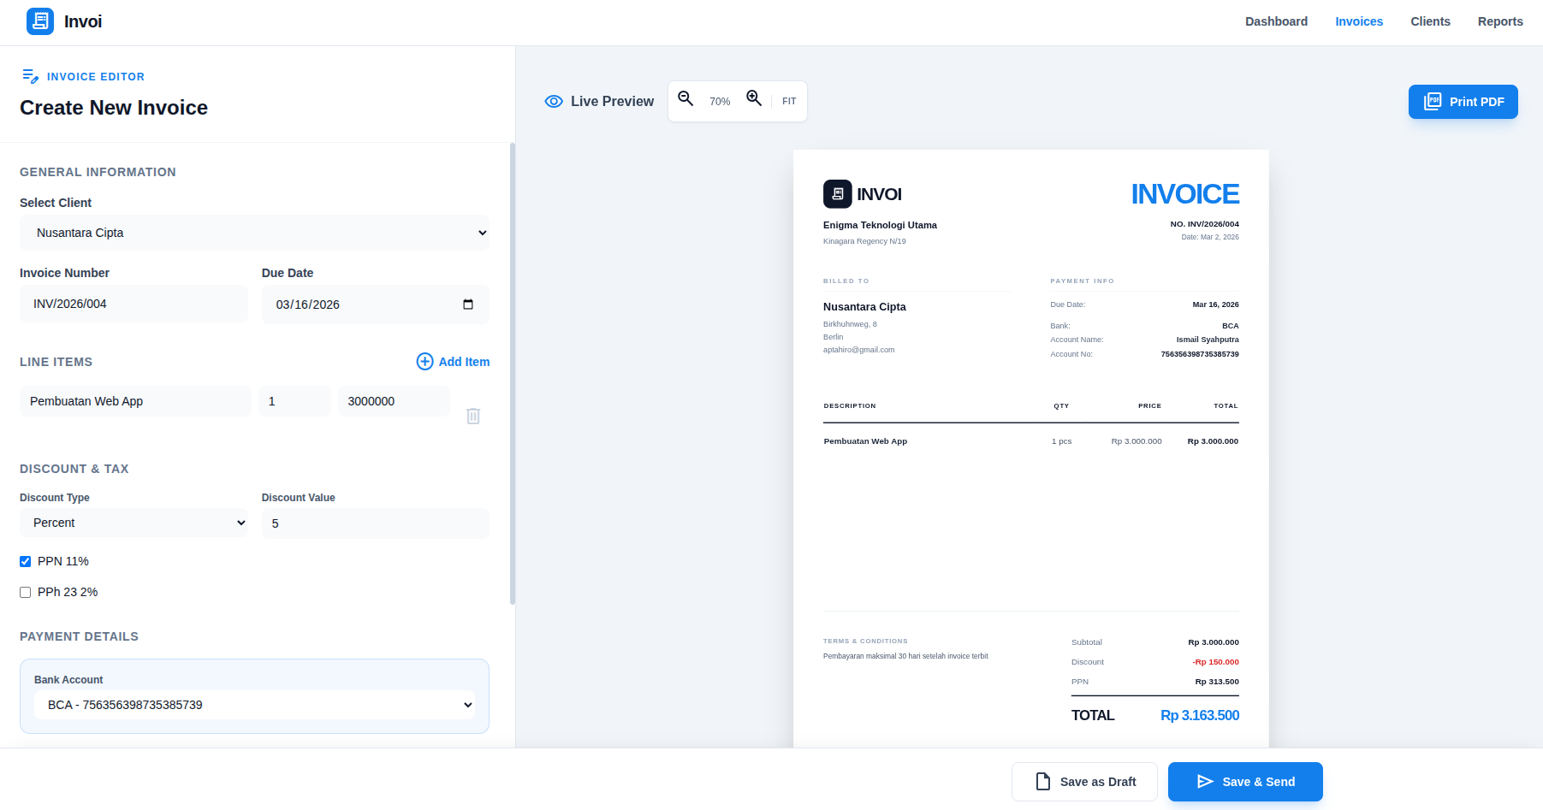Toggle the Live Preview eye icon
This screenshot has height=810, width=1543.
[x=554, y=101]
